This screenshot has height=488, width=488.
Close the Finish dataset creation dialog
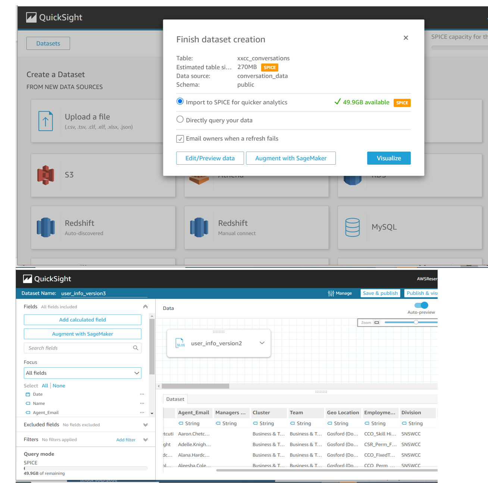[406, 38]
